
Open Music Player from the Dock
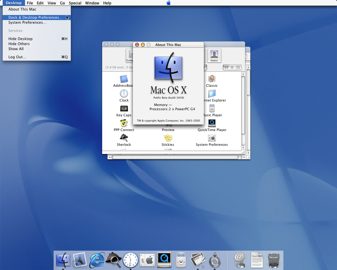(181, 260)
